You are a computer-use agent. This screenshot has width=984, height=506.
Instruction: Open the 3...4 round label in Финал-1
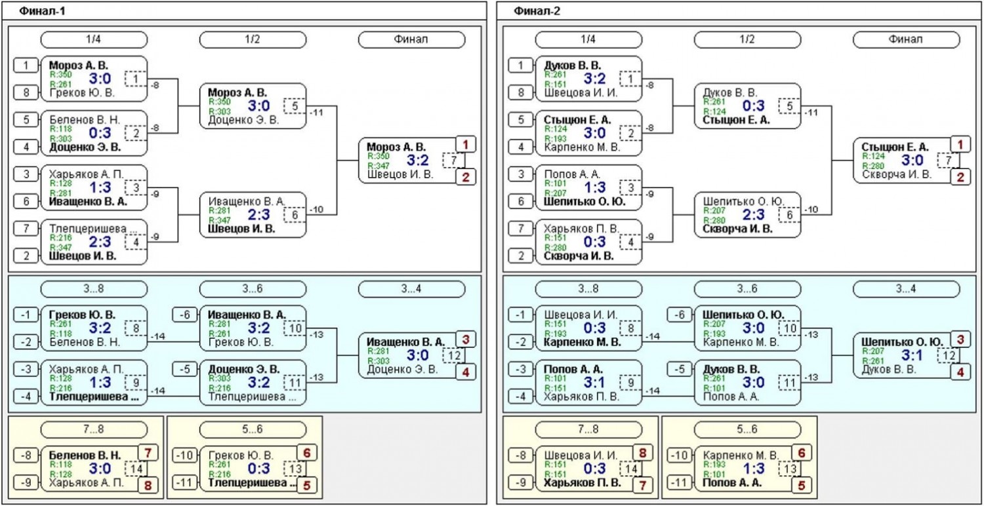[411, 289]
